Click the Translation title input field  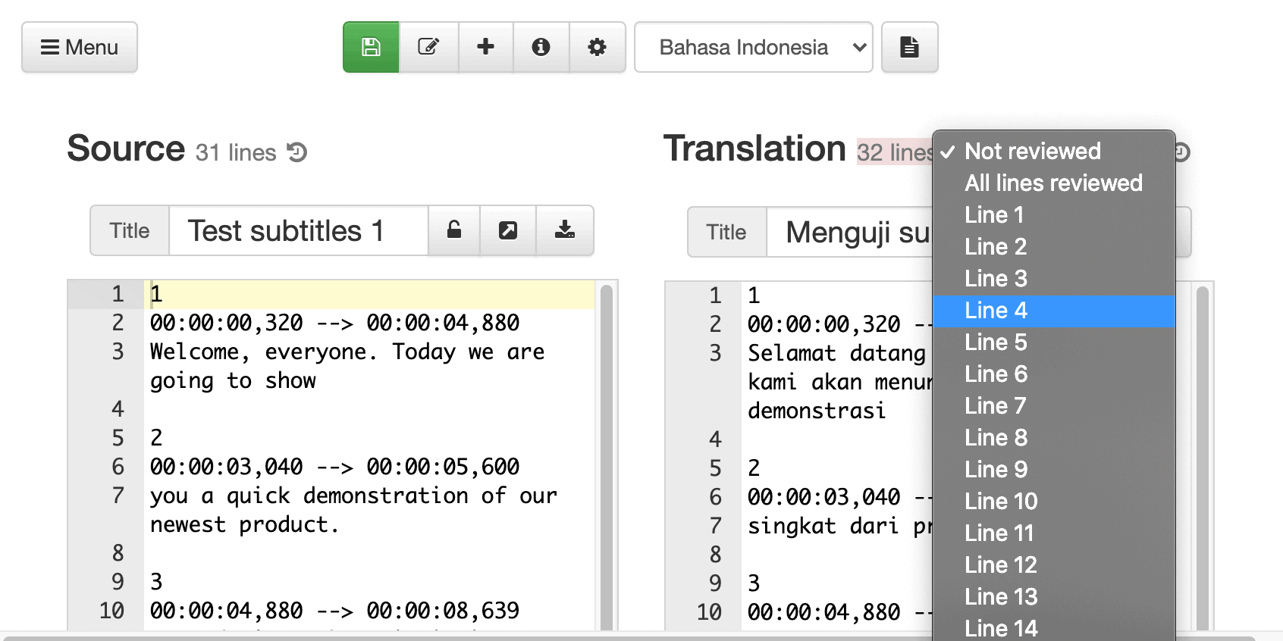click(x=849, y=232)
